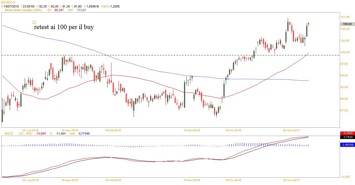Click the square annotation anchor marker
The height and width of the screenshot is (185, 355).
(34, 22)
